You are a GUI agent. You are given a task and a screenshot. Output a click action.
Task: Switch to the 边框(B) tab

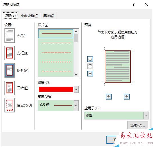(10, 15)
